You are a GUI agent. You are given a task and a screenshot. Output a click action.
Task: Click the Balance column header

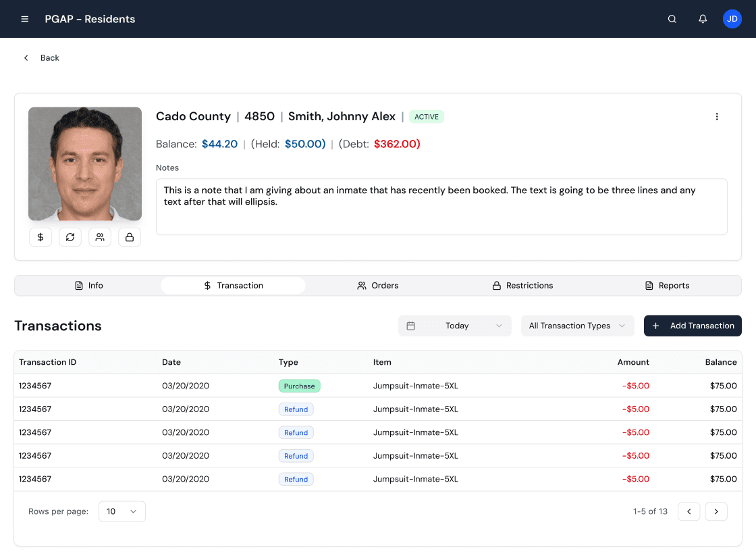[721, 362]
